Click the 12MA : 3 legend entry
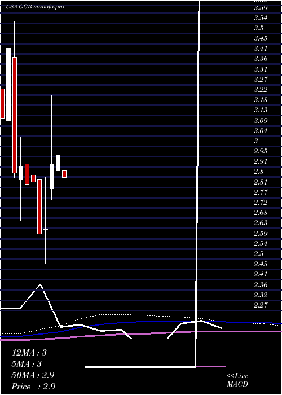This screenshot has height=395, width=282. (29, 353)
